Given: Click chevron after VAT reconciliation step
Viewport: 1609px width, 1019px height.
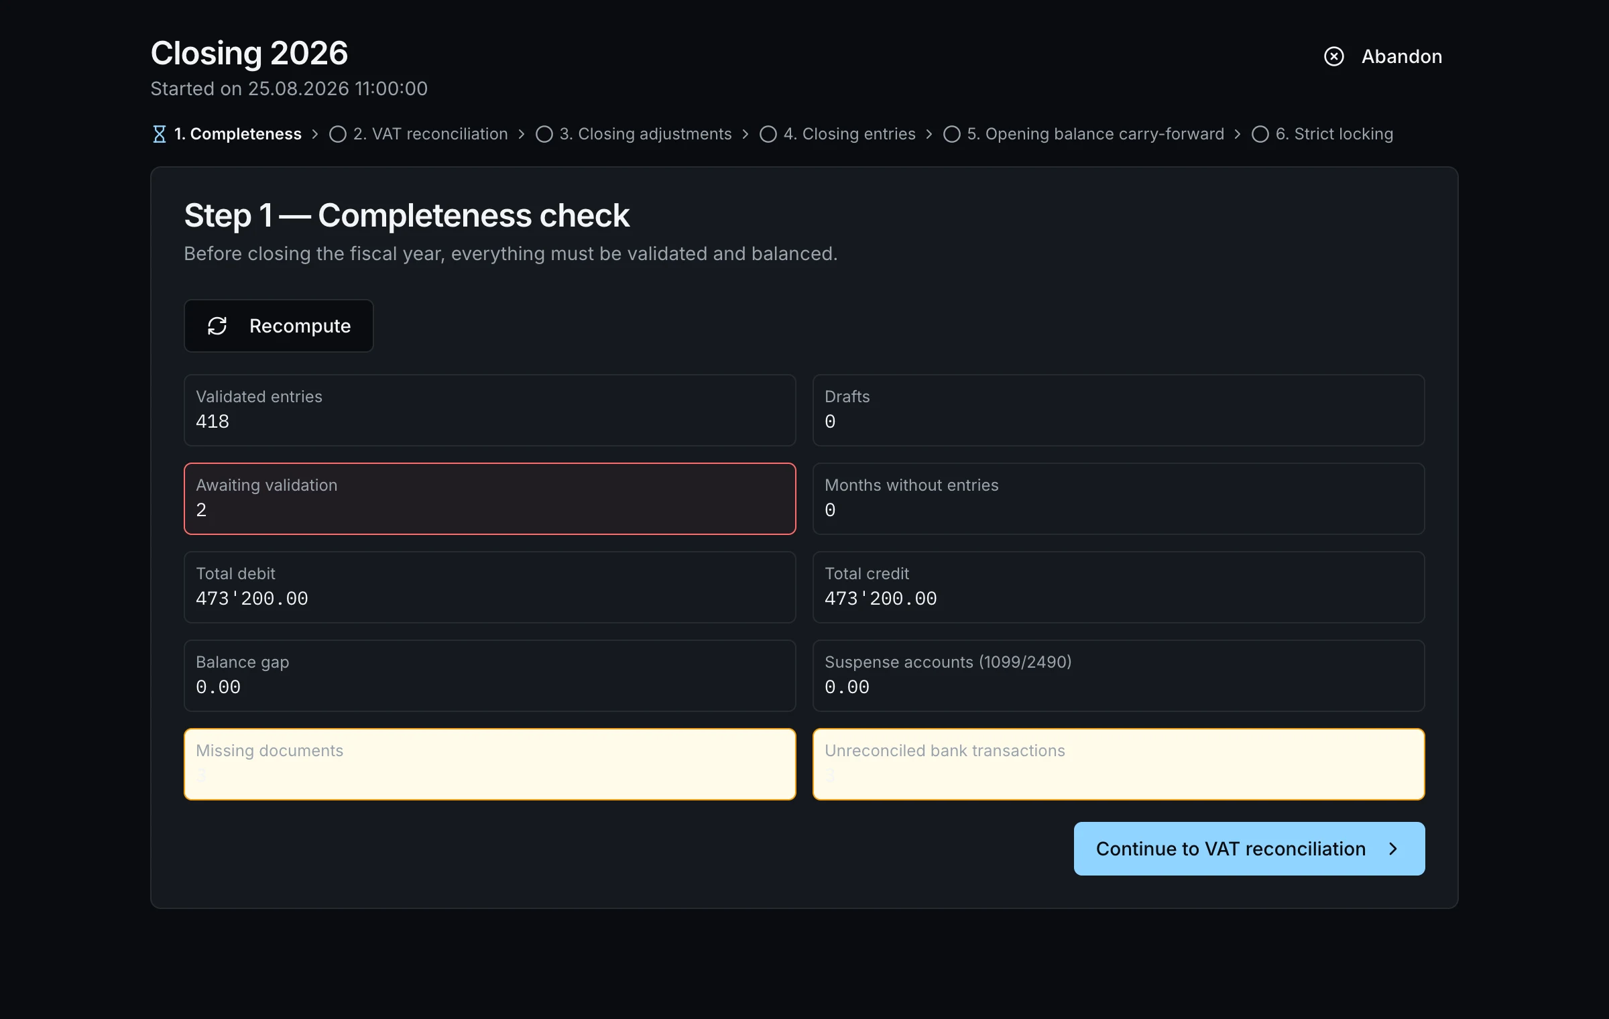Looking at the screenshot, I should click(522, 134).
